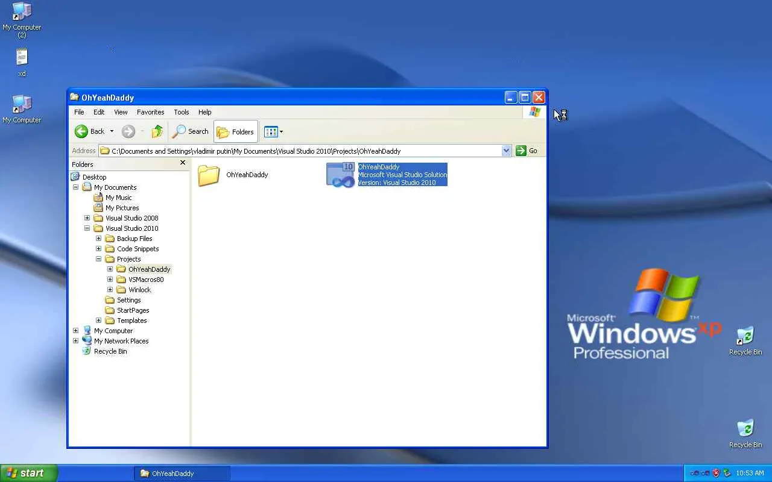Viewport: 772px width, 482px height.
Task: Open the Tools menu
Action: click(x=182, y=112)
